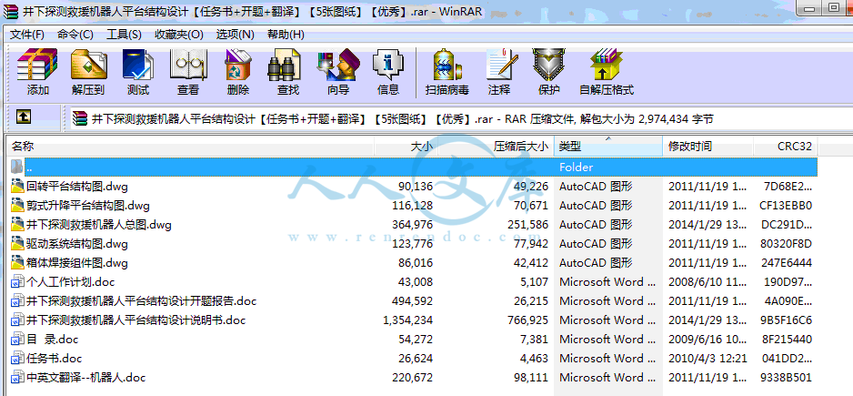Click the sort arrow on the 类型 column
Viewport: 853px width, 396px height.
[608, 139]
